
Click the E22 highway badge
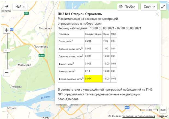[x=26, y=13]
